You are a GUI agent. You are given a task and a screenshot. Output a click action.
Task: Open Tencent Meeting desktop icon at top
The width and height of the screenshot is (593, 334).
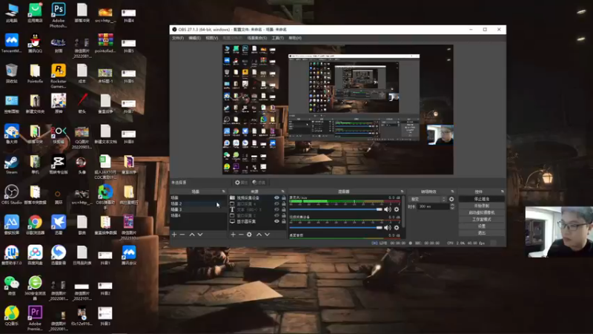coord(12,44)
